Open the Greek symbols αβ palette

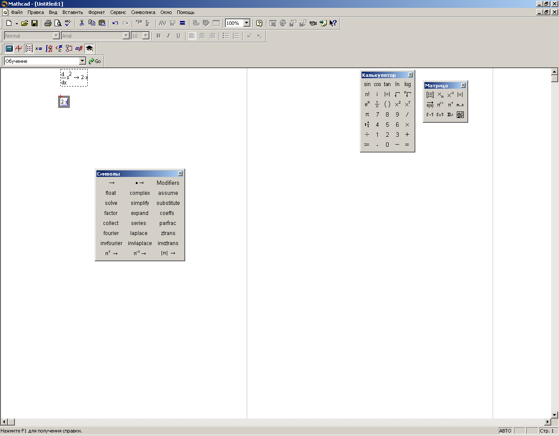tap(79, 48)
